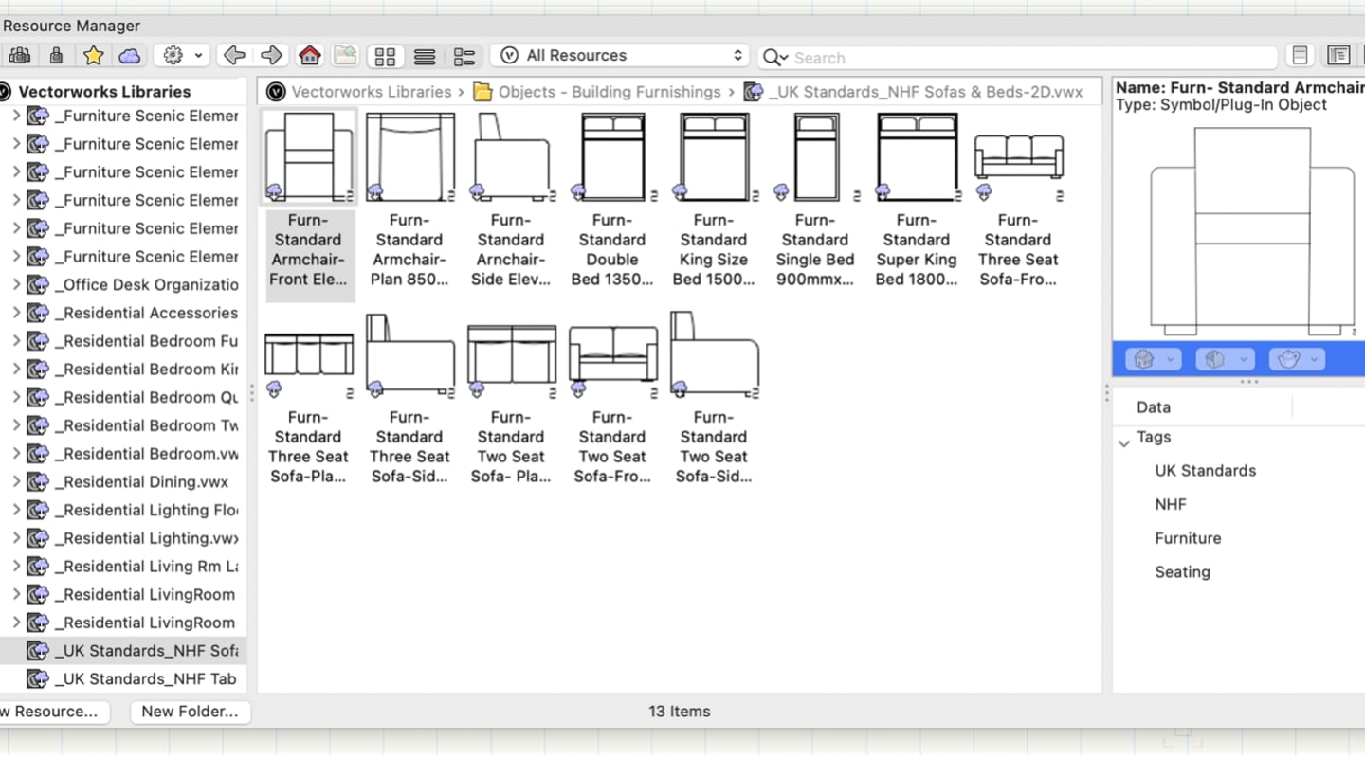Viewport: 1365px width, 758px height.
Task: Click the Data column header
Action: coord(1154,407)
